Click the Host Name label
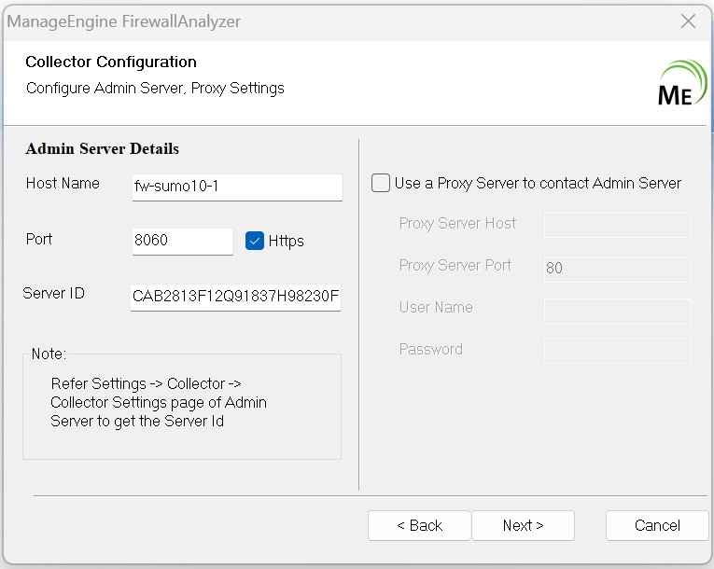 coord(63,184)
